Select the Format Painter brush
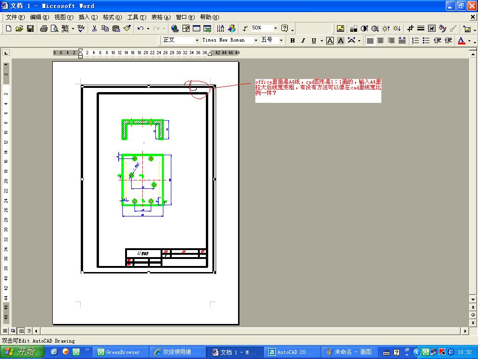The height and width of the screenshot is (359, 478). point(127,29)
